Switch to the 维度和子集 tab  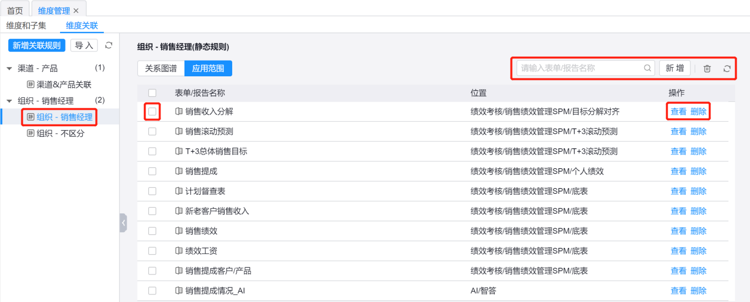tap(27, 25)
